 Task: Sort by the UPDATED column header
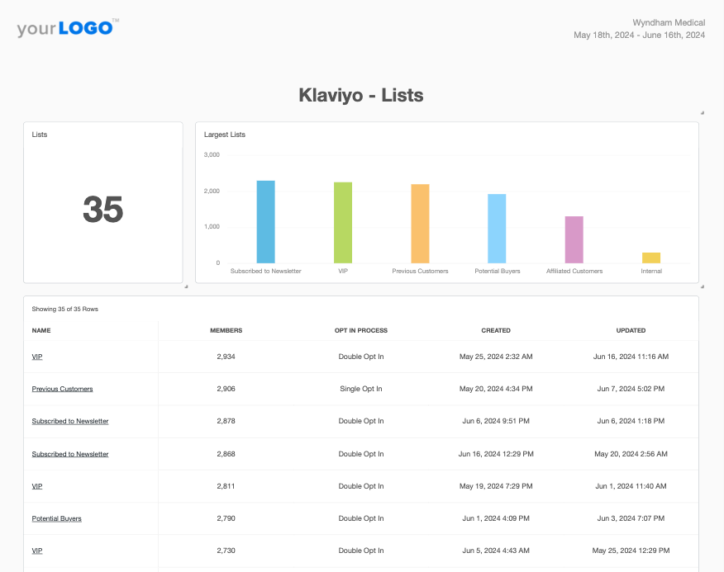[631, 330]
